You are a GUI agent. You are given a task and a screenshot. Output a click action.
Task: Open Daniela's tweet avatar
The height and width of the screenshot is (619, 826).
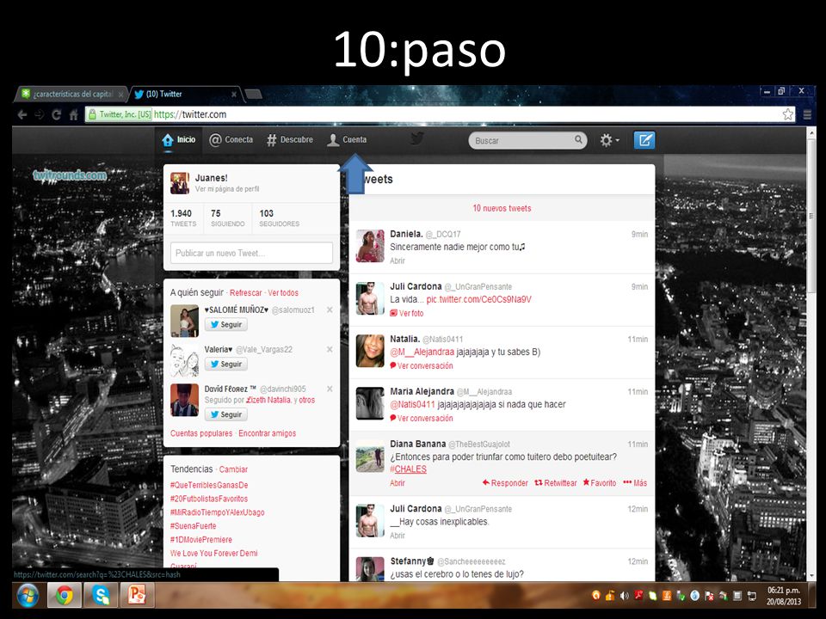point(370,246)
